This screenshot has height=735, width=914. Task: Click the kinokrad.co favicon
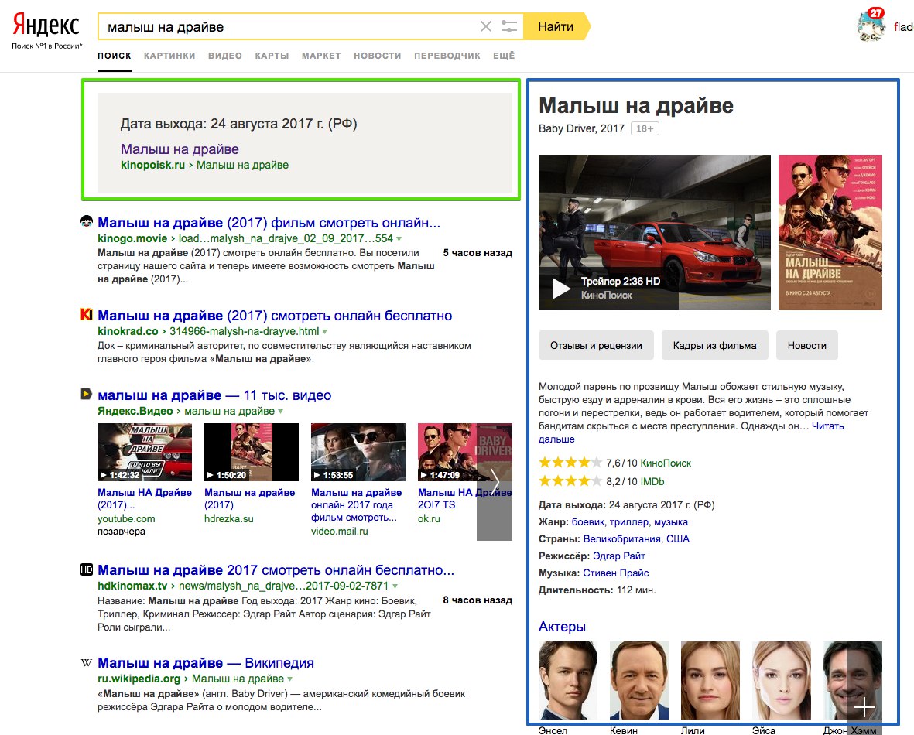[x=86, y=314]
